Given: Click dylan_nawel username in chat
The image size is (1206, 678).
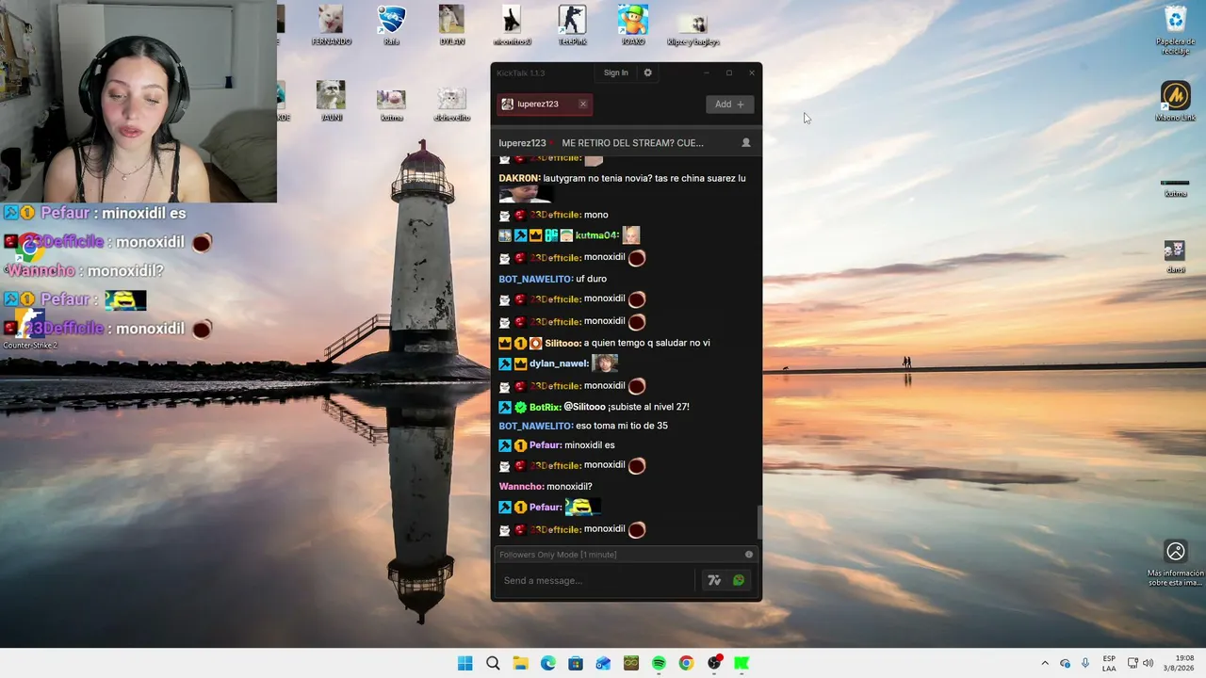Looking at the screenshot, I should point(559,363).
